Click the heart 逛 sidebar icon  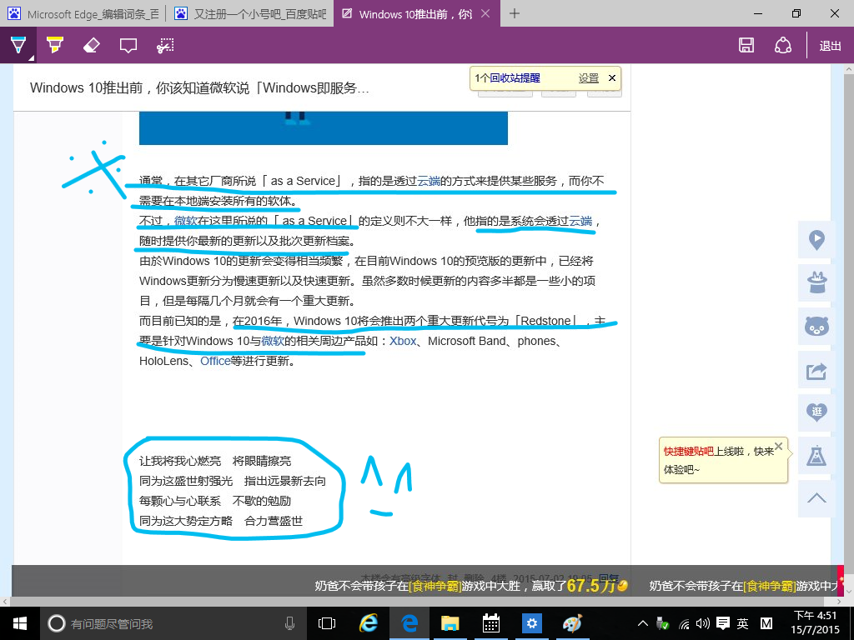click(816, 412)
